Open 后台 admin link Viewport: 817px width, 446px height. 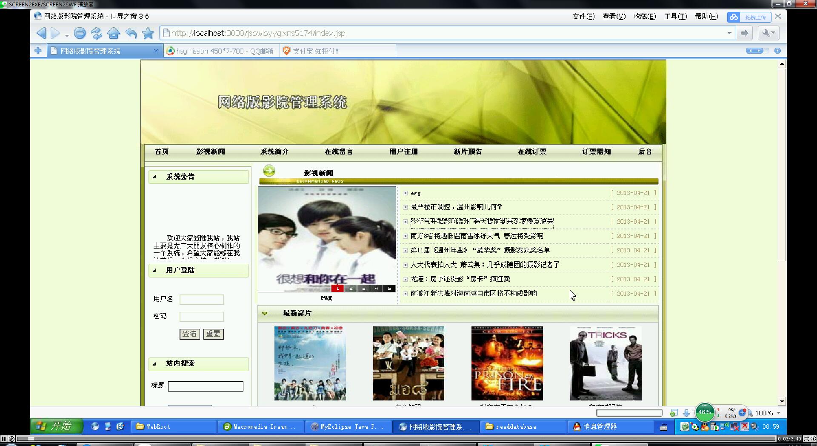[x=645, y=152]
